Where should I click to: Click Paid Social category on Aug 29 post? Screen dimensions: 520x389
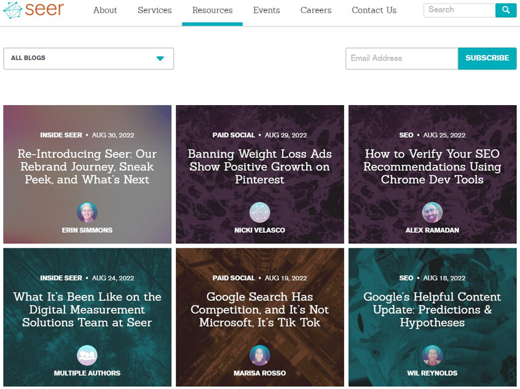[x=234, y=135]
